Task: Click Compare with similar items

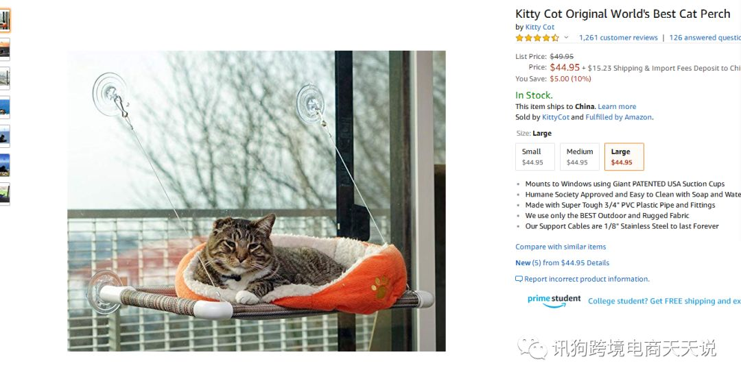Action: point(561,247)
